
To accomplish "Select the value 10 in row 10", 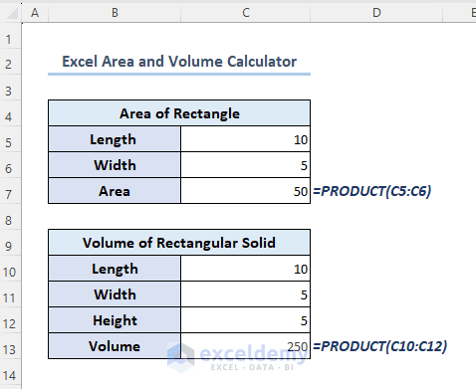I will click(x=246, y=269).
